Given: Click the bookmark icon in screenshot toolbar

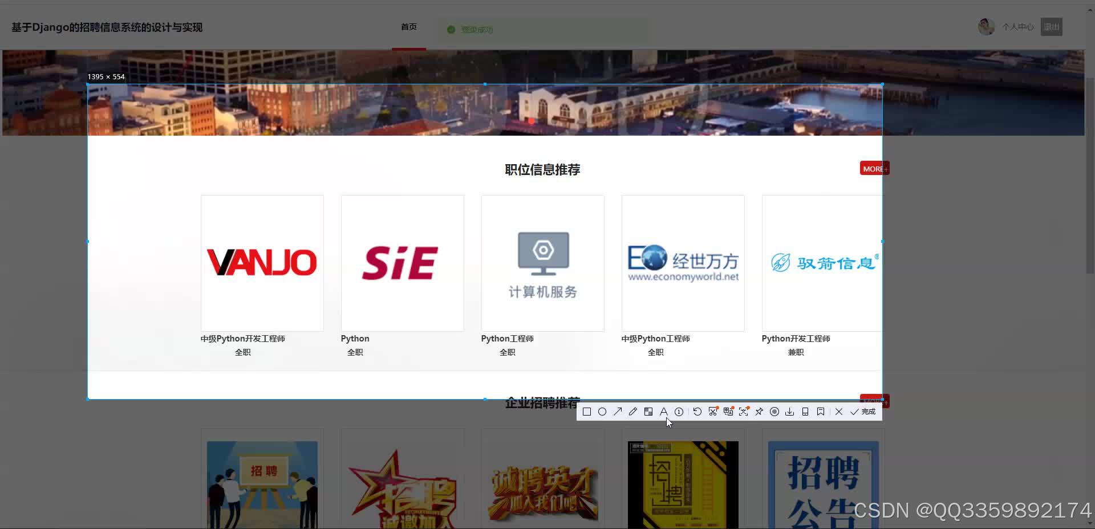Looking at the screenshot, I should click(821, 412).
